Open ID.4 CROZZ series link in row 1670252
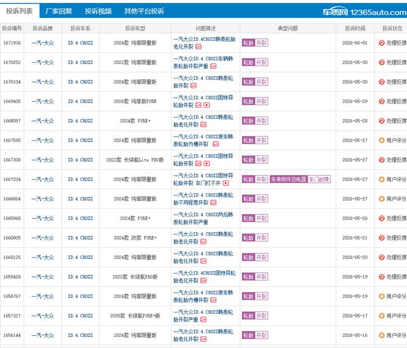This screenshot has width=407, height=348. 80,62
